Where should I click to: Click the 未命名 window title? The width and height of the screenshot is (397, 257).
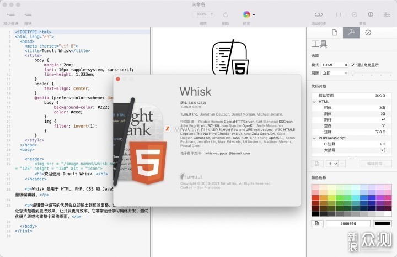pos(198,4)
